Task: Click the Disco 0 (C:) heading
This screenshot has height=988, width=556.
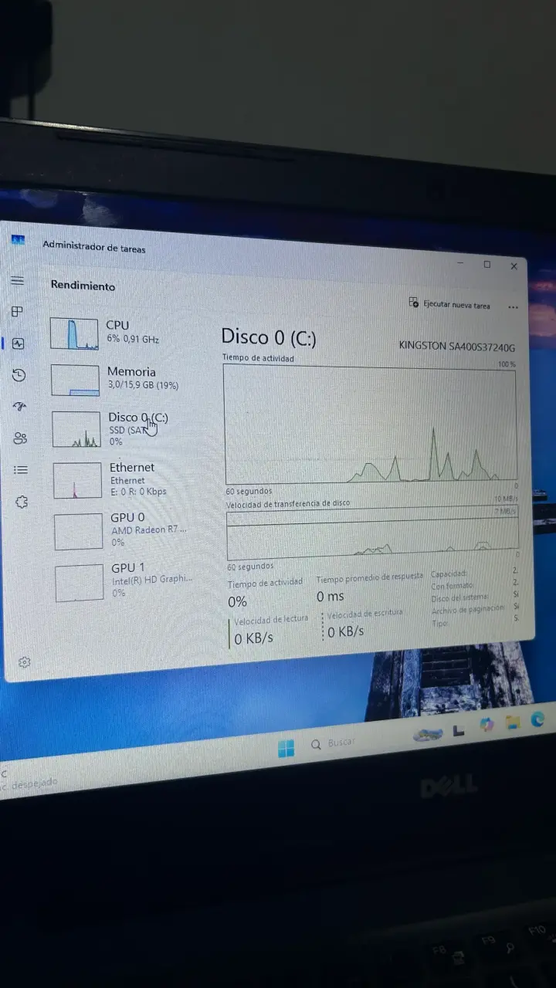Action: tap(269, 337)
